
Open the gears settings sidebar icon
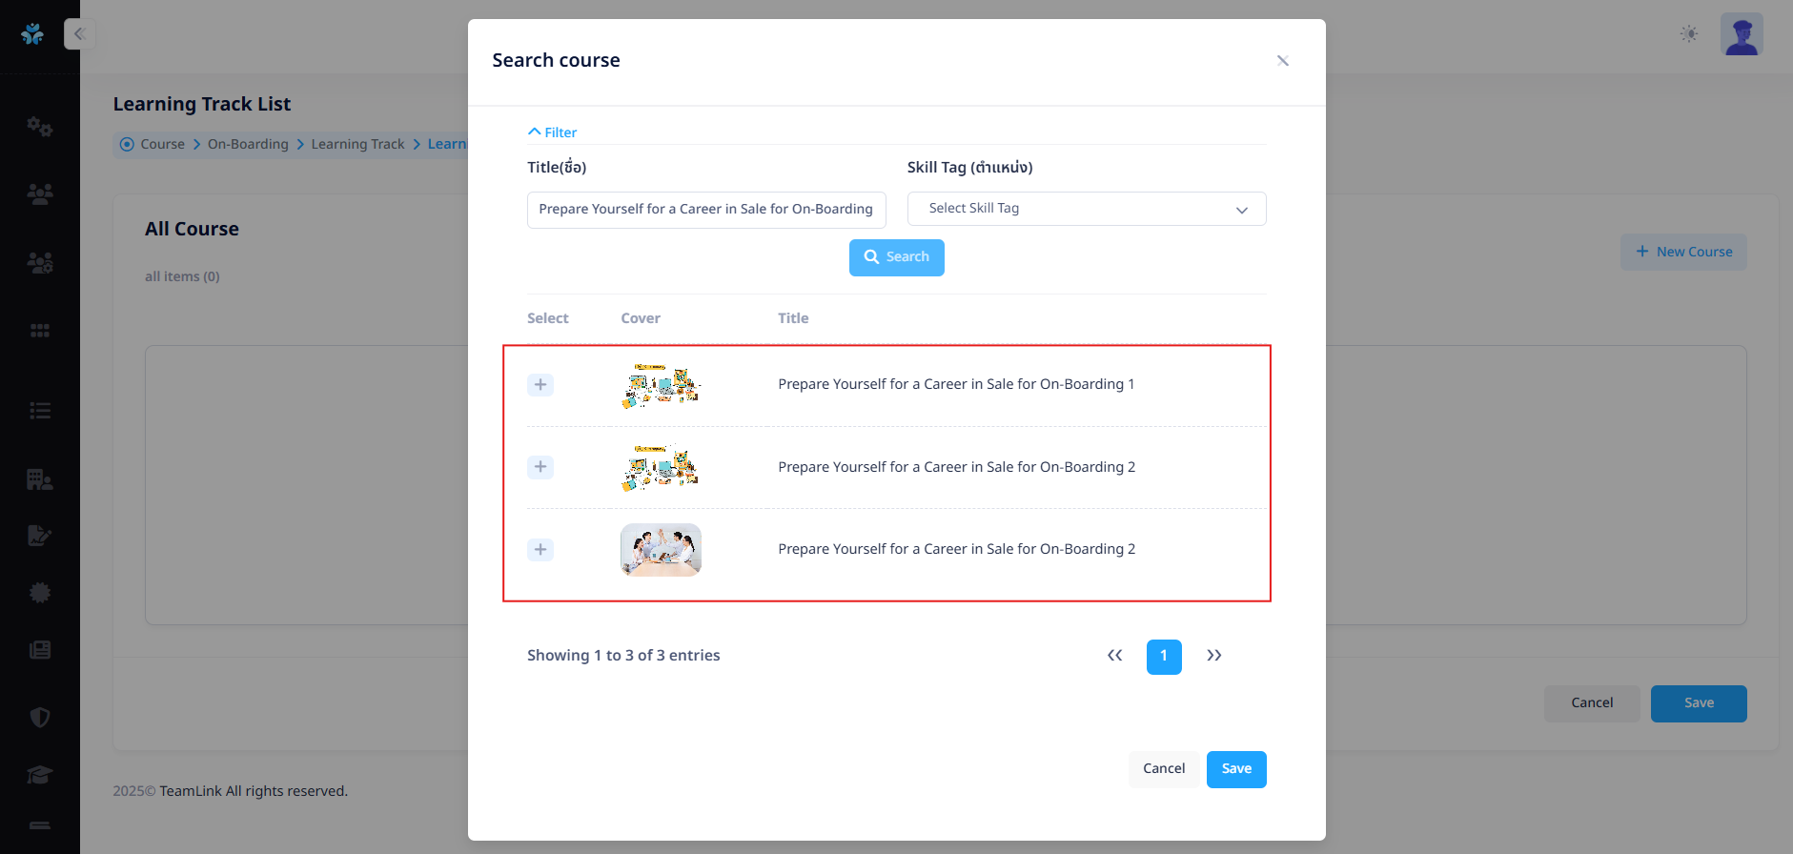click(39, 126)
